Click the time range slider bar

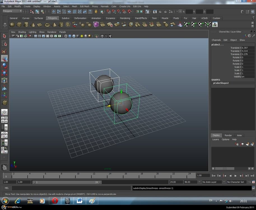[67, 182]
